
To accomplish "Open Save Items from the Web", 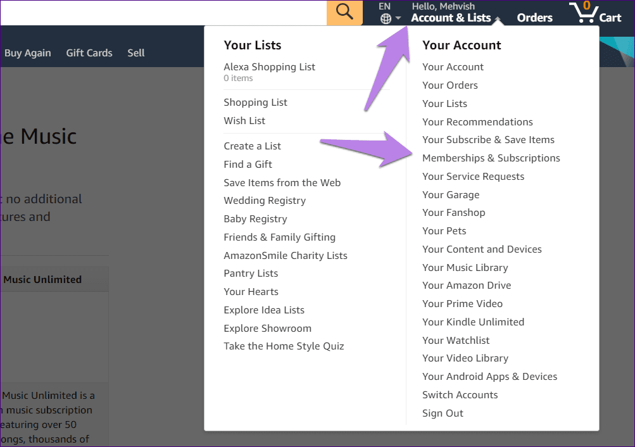I will click(x=282, y=182).
